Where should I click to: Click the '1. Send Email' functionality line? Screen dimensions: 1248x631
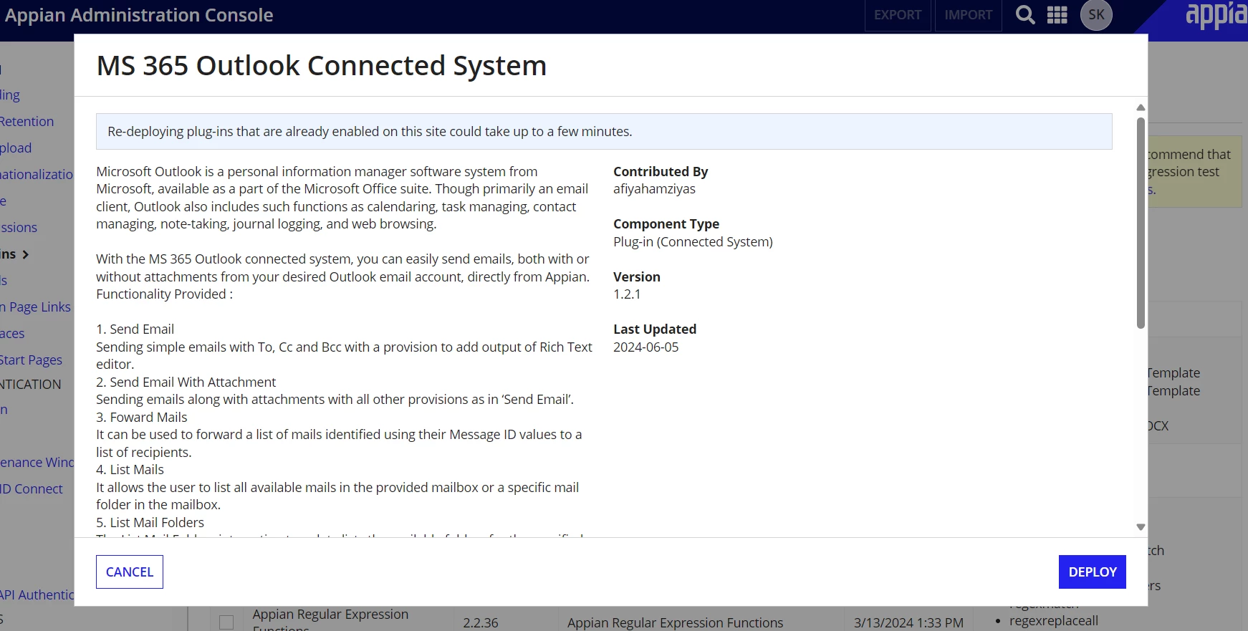pos(135,329)
